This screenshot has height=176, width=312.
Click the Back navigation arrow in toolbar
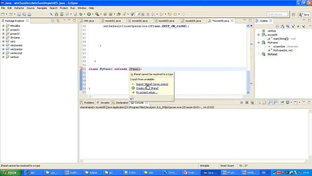175,14
